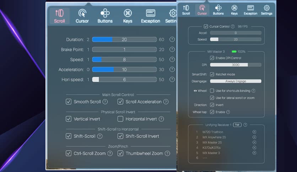Image resolution: width=297 pixels, height=172 pixels.
Task: Open the help icon beside Smooth Scroll
Action: [x=105, y=102]
